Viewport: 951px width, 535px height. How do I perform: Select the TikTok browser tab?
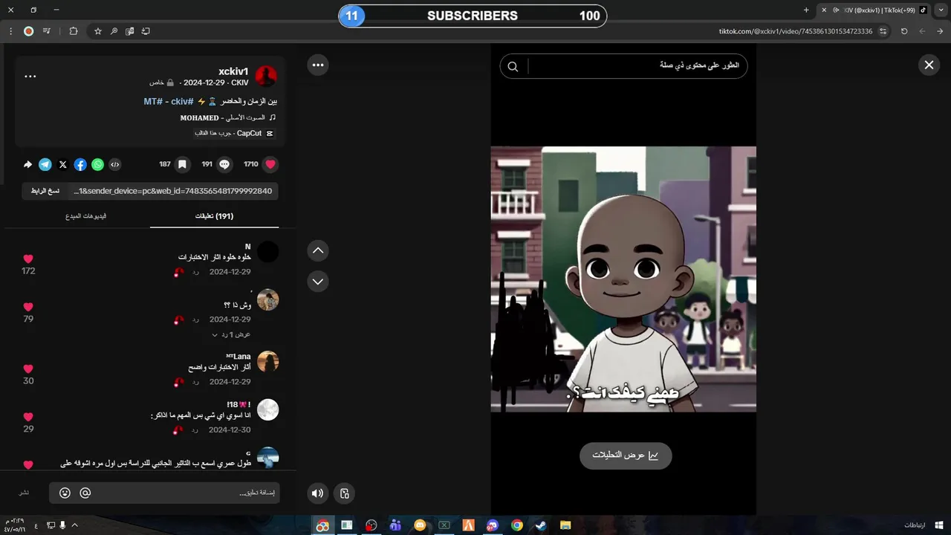874,10
